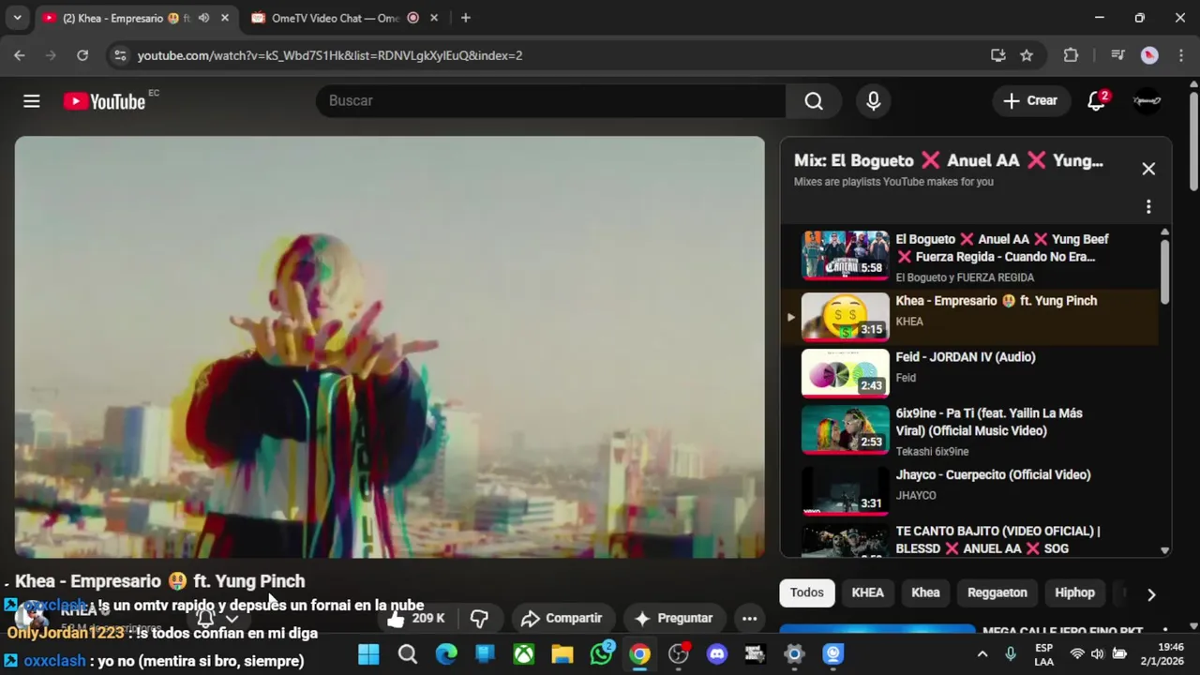Play 6ix9ine - Pa Ti thumbnail
Screen dimensions: 1200x675
[845, 429]
